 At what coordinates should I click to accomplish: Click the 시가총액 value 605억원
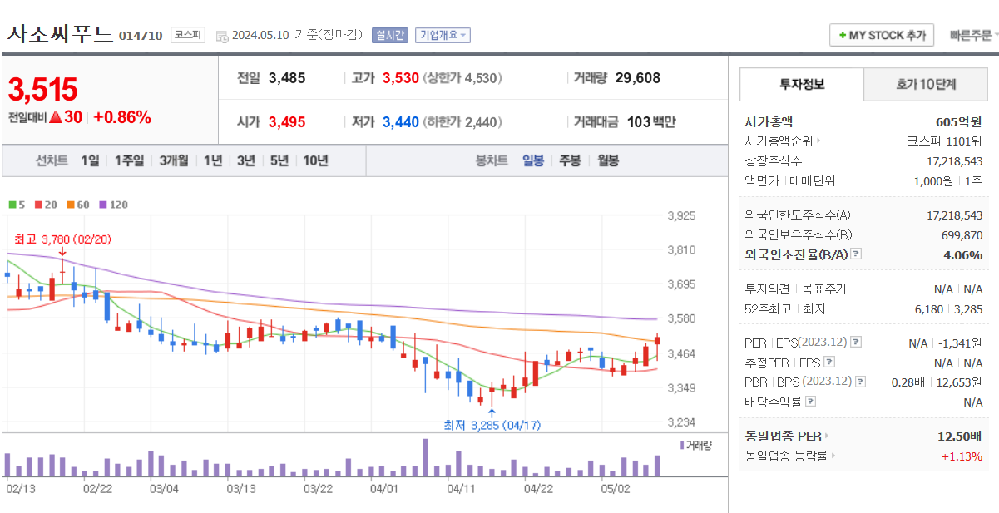[x=959, y=121]
